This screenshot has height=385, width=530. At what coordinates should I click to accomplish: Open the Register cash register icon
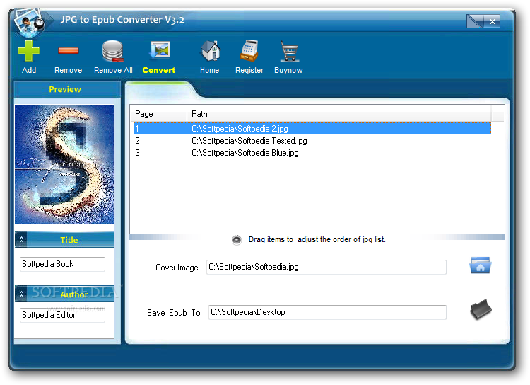(249, 51)
